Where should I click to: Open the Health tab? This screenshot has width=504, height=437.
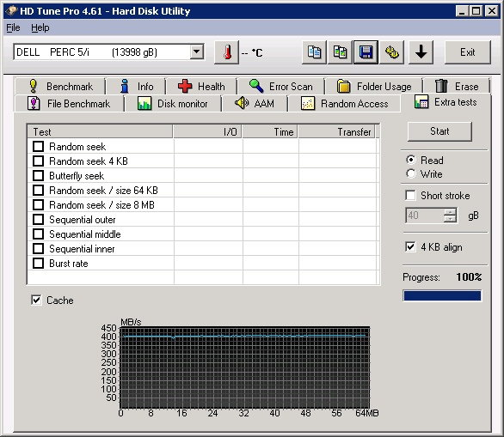201,87
